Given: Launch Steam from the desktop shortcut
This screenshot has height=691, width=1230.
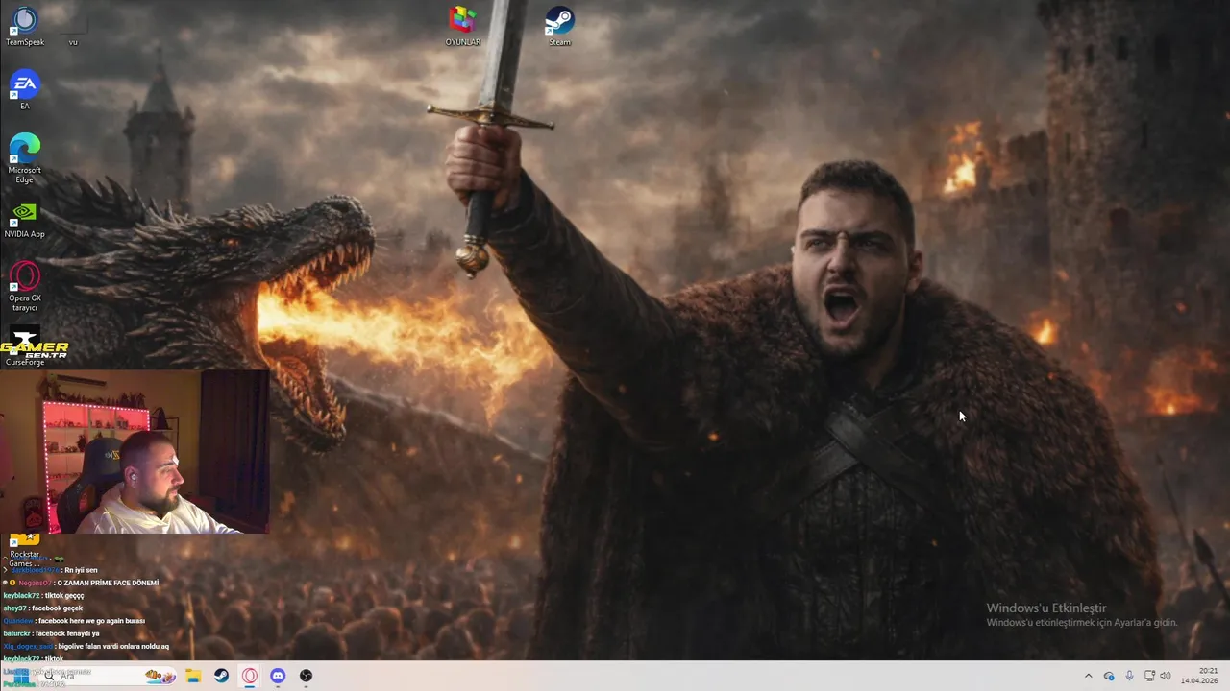Looking at the screenshot, I should [559, 27].
